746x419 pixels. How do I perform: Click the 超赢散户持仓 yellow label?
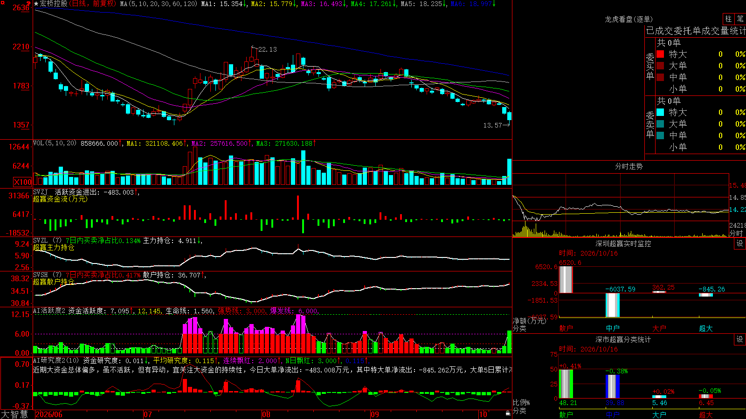[54, 282]
